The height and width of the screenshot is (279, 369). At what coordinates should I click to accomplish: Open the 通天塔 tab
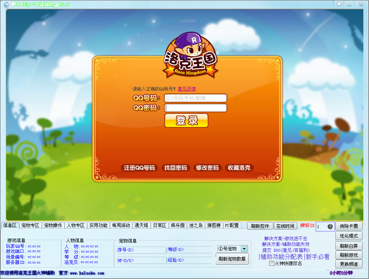coord(141,225)
